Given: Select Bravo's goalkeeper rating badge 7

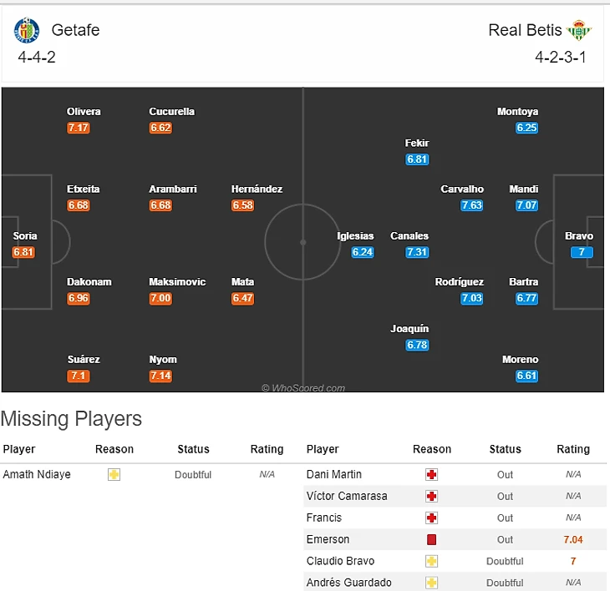Looking at the screenshot, I should 582,252.
